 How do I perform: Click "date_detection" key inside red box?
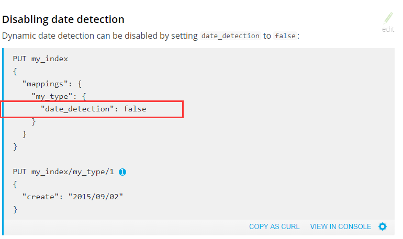[80, 109]
